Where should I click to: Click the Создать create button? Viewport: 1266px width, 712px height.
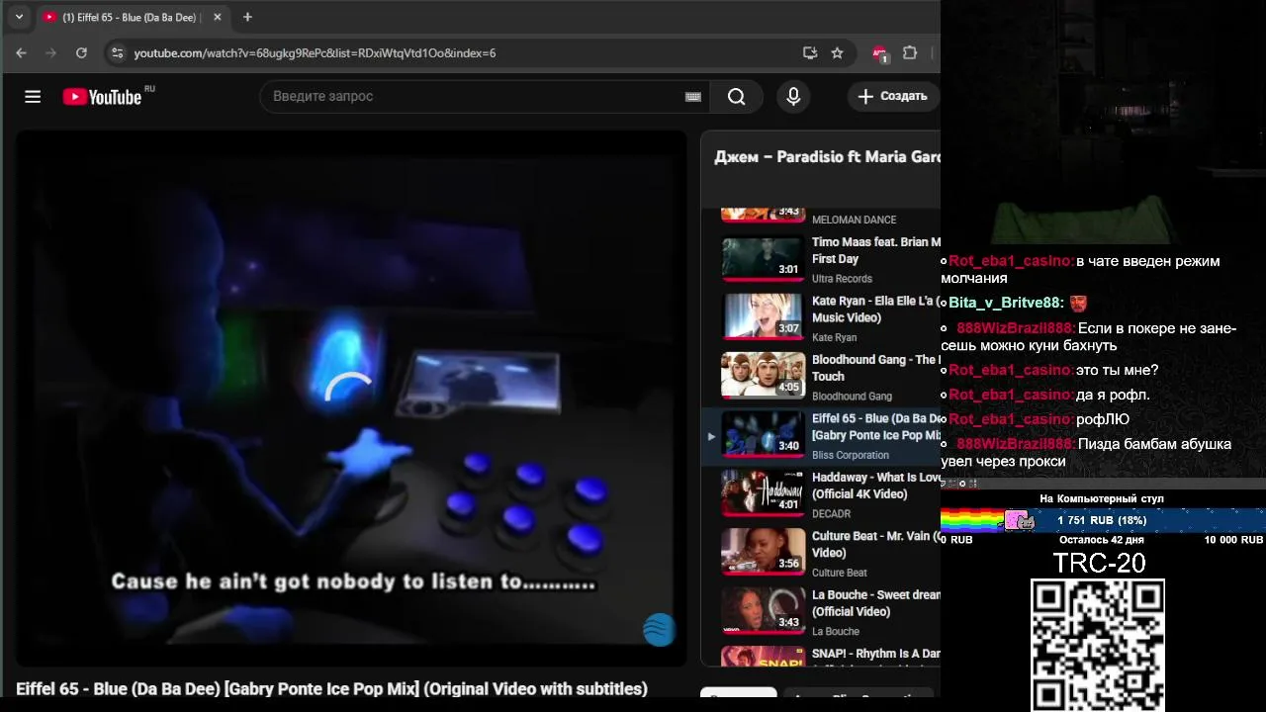[x=892, y=96]
